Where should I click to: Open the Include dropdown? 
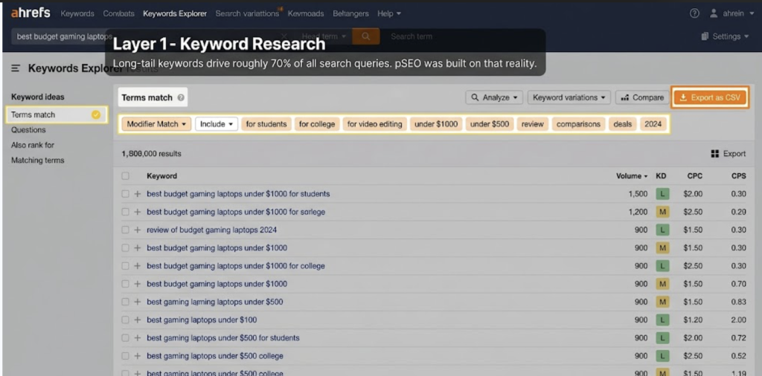(217, 124)
